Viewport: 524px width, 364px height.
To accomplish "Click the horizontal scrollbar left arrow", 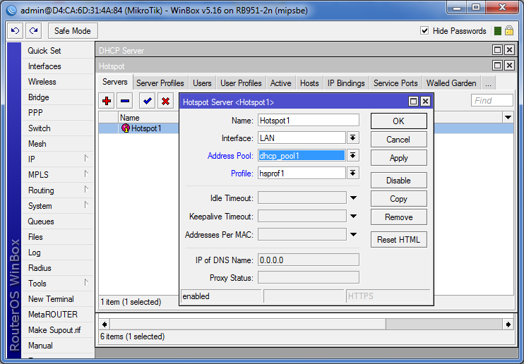I will 105,324.
